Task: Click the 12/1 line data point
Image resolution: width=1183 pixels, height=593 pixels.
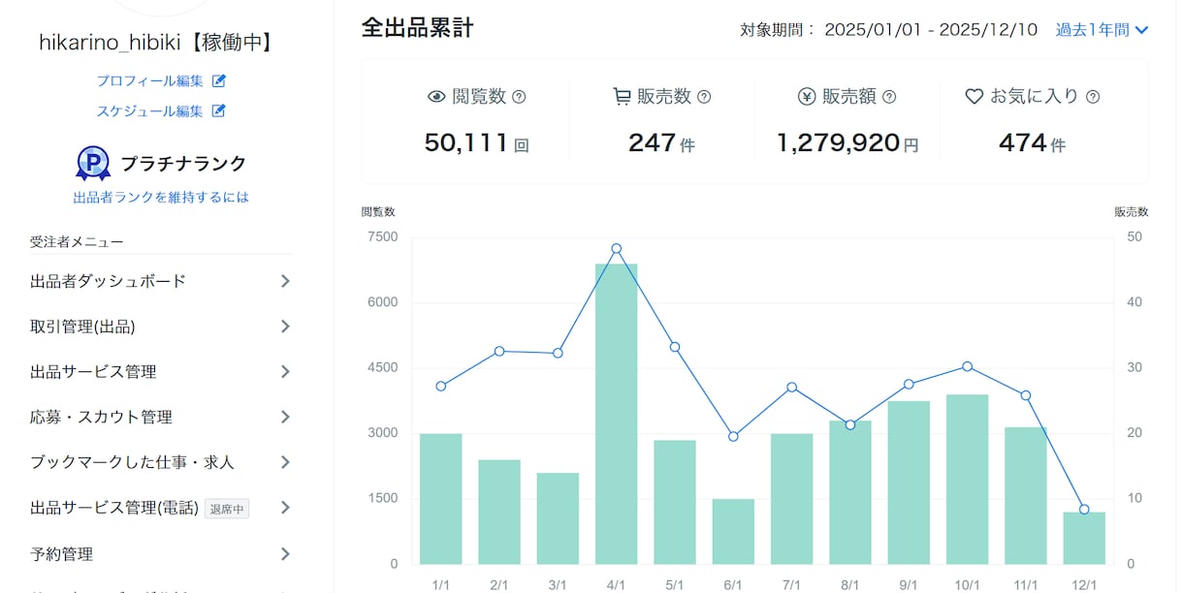Action: click(1084, 510)
